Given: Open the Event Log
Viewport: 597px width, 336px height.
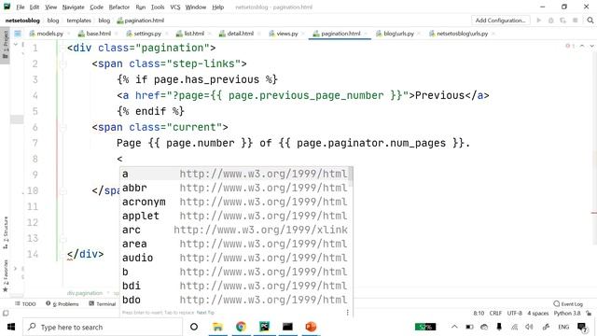Looking at the screenshot, I should point(568,303).
